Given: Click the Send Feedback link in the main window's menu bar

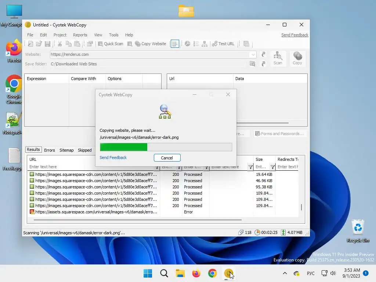Looking at the screenshot, I should point(295,35).
